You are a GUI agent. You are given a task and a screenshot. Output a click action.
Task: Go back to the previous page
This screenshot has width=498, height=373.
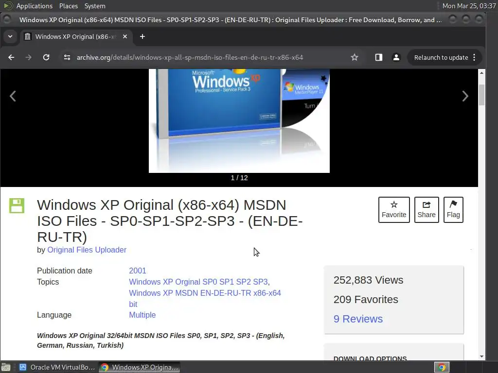11,57
